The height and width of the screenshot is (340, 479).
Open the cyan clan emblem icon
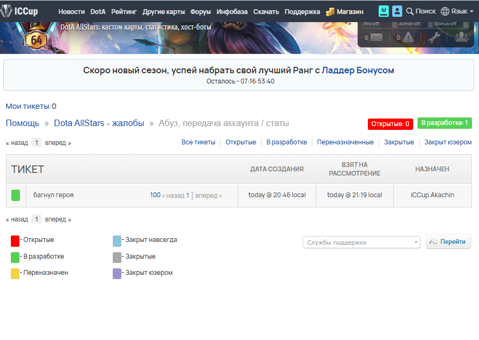pos(384,11)
